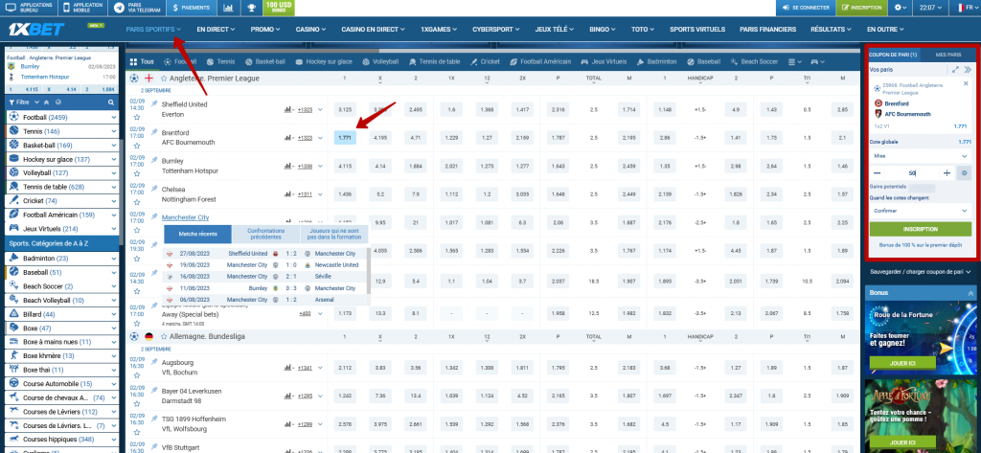Open Casino menu
The image size is (981, 453).
click(x=311, y=29)
